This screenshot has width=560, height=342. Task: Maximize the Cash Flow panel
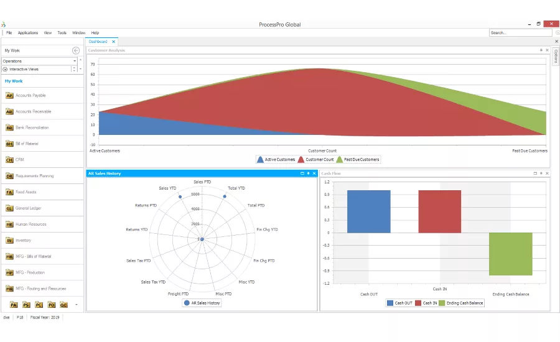tap(535, 173)
